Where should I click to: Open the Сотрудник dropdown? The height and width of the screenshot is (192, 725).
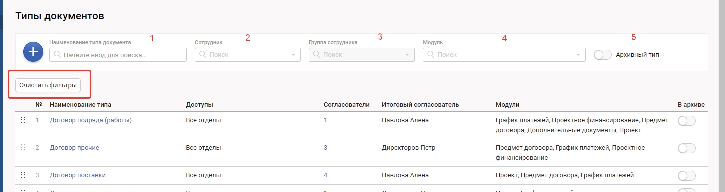247,55
